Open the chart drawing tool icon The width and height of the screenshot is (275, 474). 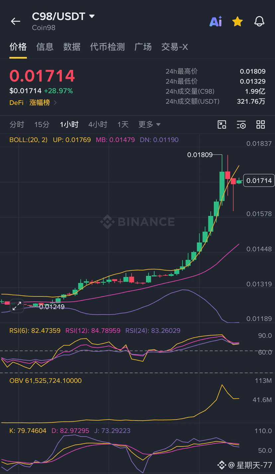[x=222, y=125]
